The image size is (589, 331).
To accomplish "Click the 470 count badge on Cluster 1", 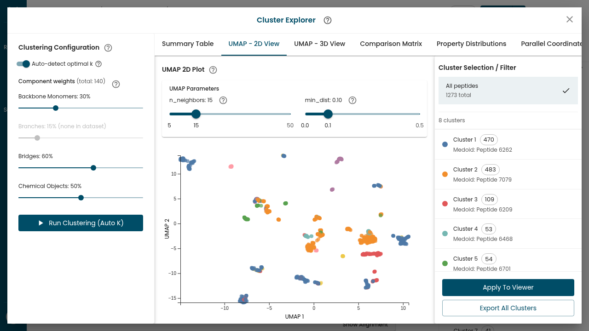I will click(x=489, y=140).
